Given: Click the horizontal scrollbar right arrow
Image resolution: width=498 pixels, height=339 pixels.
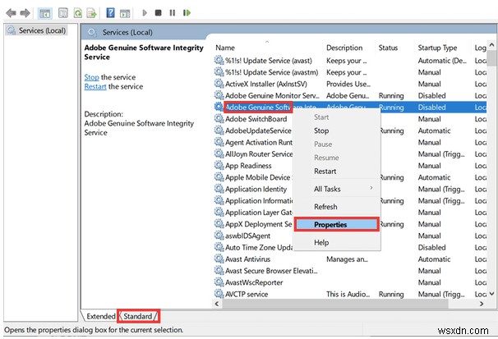Looking at the screenshot, I should [482, 304].
